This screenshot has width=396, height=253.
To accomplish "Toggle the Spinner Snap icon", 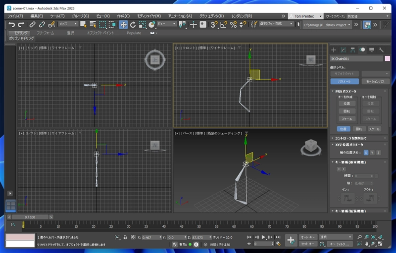I will [x=243, y=24].
